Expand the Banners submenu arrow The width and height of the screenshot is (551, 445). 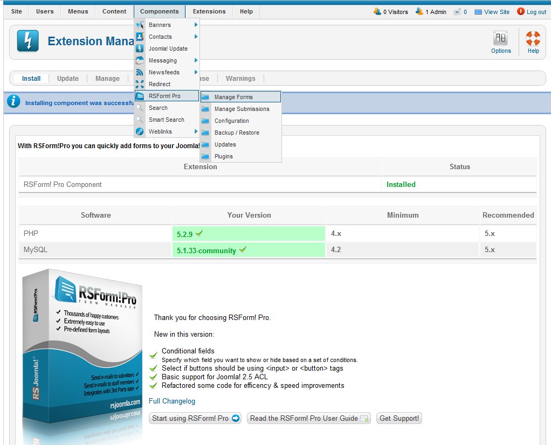(196, 25)
